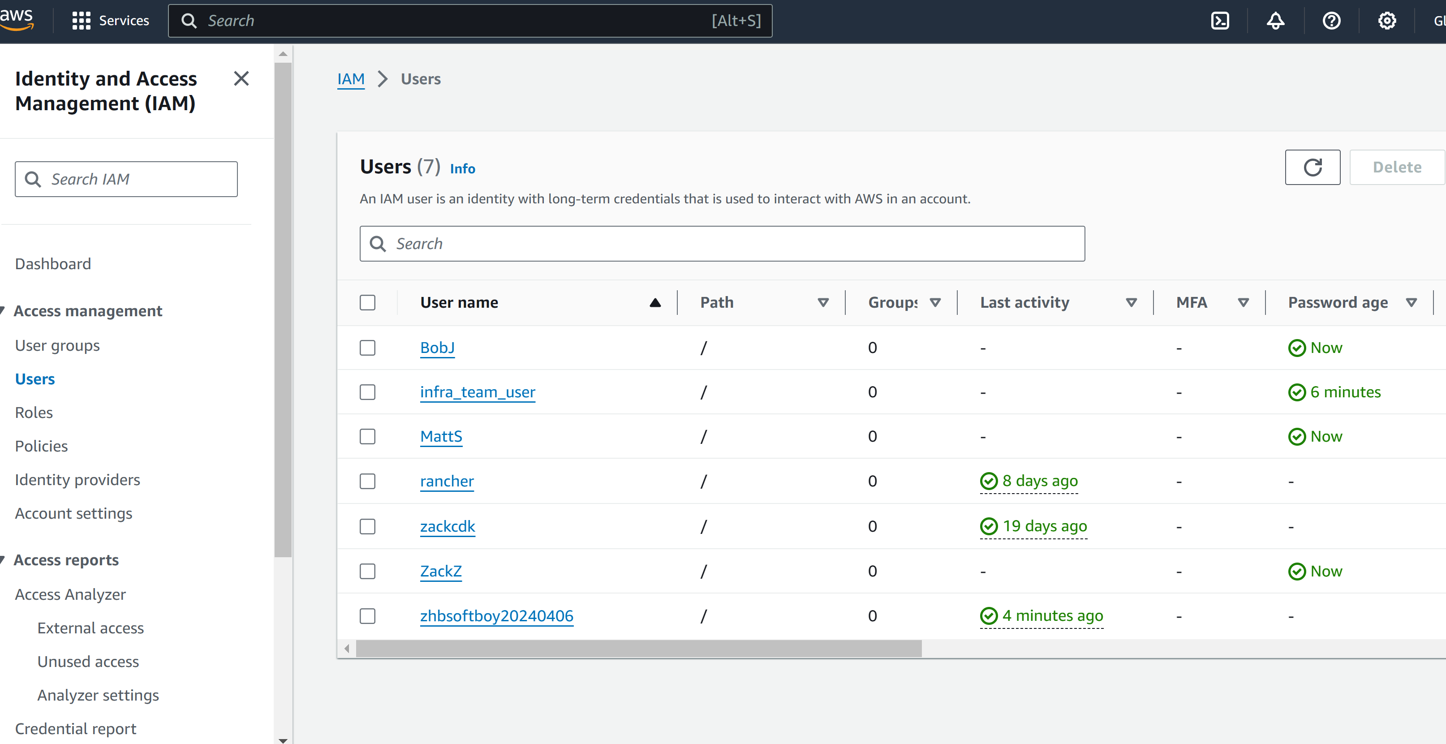1446x744 pixels.
Task: Open the Services grid menu
Action: 111,21
